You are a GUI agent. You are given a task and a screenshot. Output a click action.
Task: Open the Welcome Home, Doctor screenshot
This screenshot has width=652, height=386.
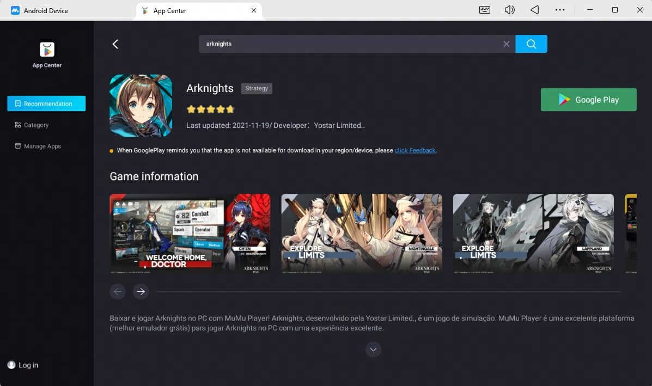[190, 234]
